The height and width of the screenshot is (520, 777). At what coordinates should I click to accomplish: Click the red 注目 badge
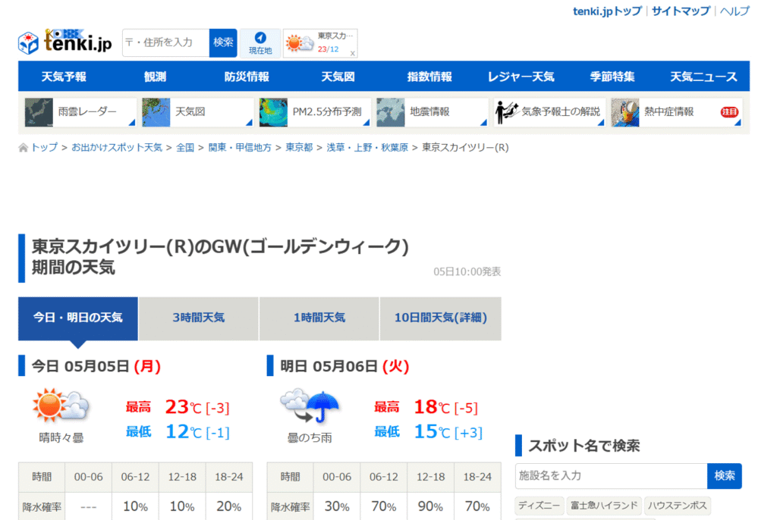click(x=729, y=112)
